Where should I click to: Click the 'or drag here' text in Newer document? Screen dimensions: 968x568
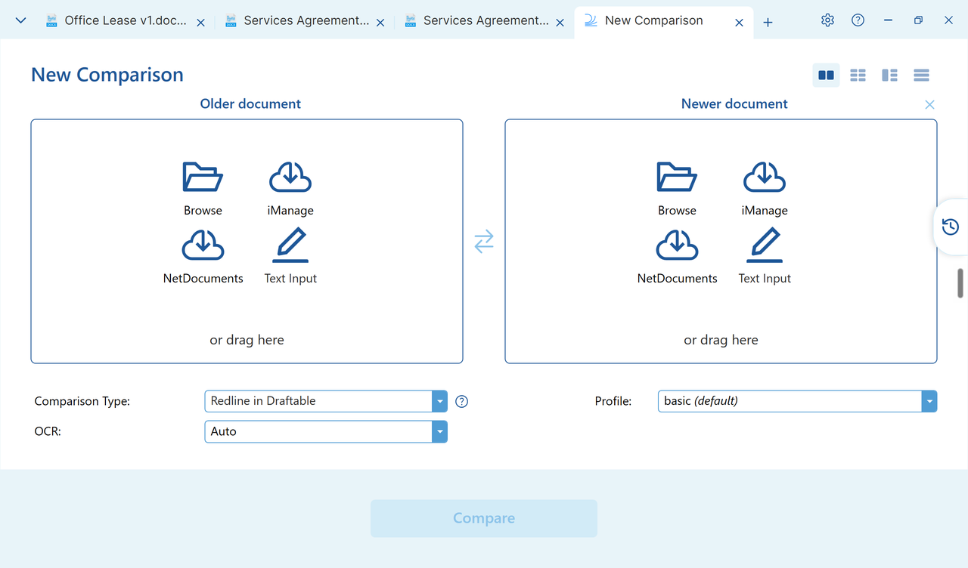point(721,340)
